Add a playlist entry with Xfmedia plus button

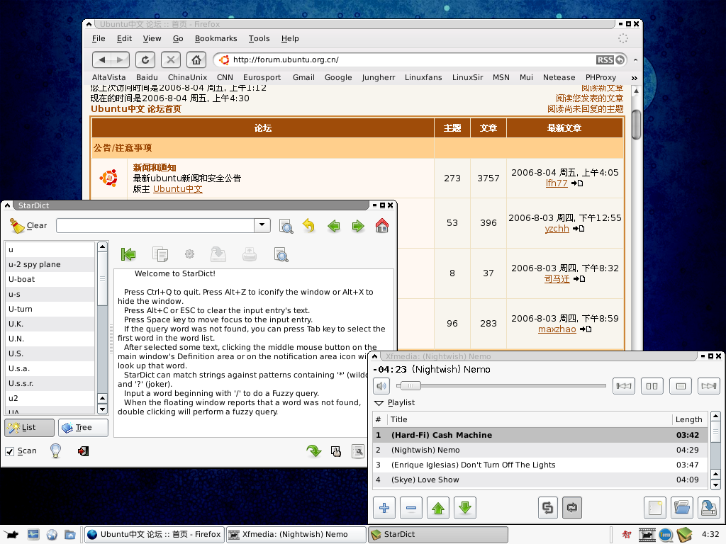384,508
